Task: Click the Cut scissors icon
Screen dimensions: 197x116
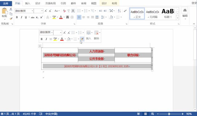Action: click(x=11, y=9)
